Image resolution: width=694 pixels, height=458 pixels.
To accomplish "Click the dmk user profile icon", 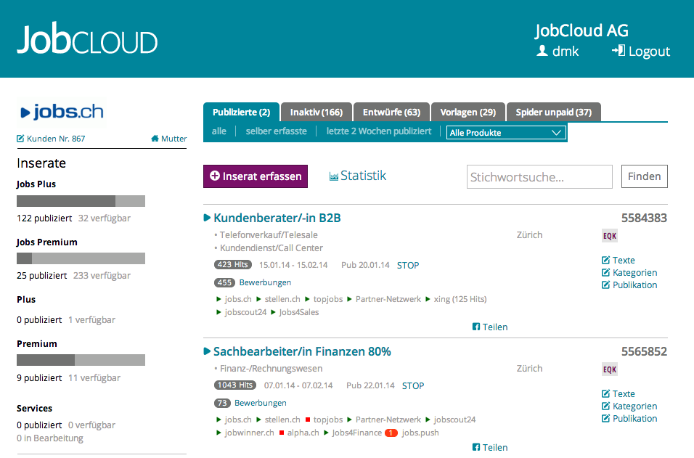I will [542, 51].
